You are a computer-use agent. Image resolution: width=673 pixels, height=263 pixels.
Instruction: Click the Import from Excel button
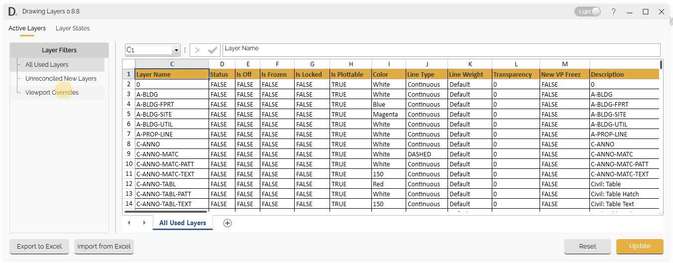point(104,246)
